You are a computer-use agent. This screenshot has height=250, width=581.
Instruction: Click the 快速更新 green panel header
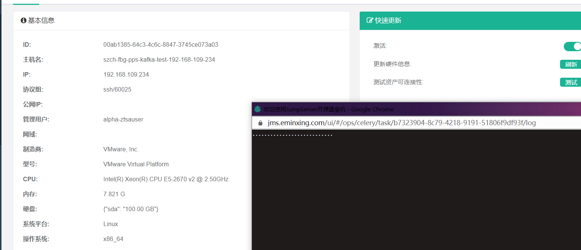click(387, 21)
